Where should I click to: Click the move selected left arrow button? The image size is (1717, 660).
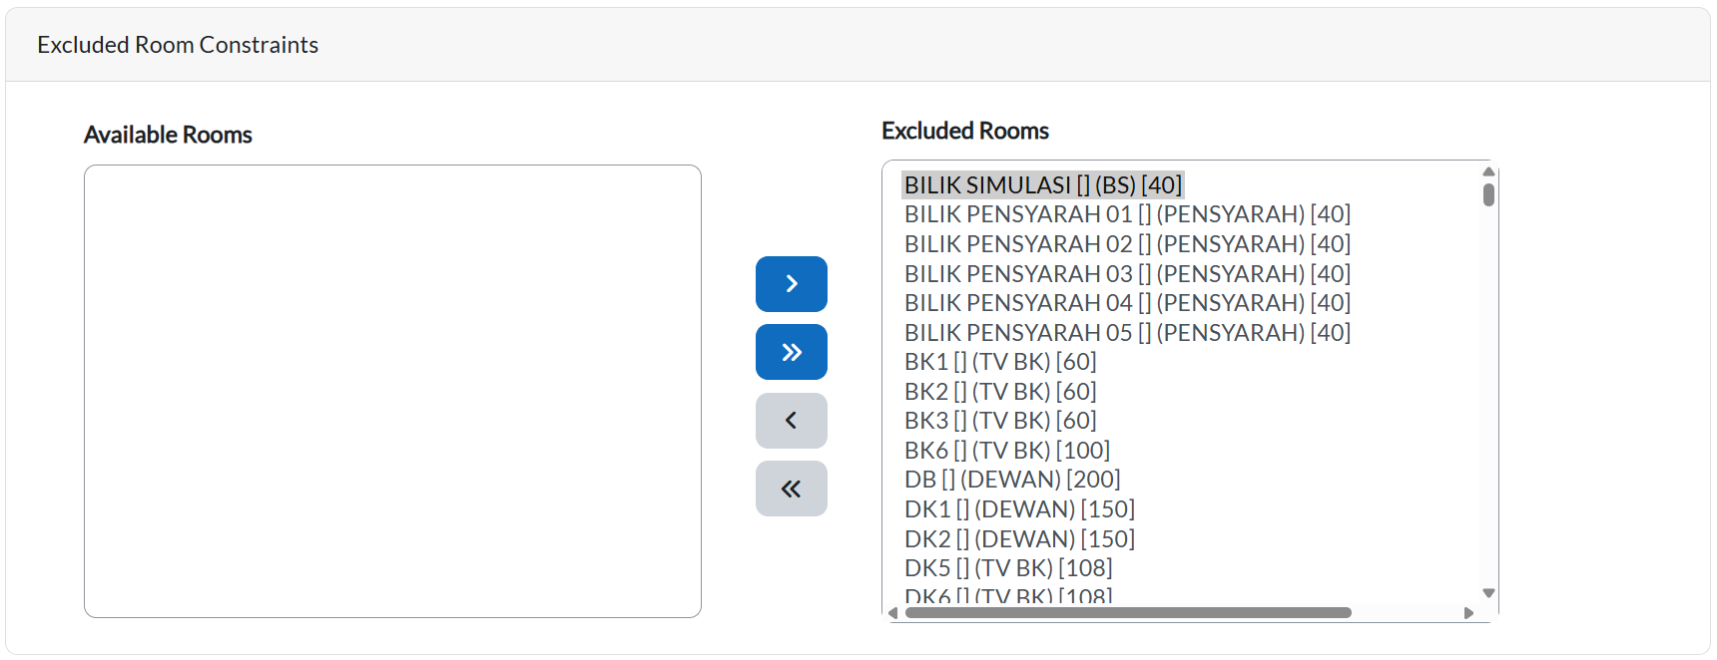791,421
